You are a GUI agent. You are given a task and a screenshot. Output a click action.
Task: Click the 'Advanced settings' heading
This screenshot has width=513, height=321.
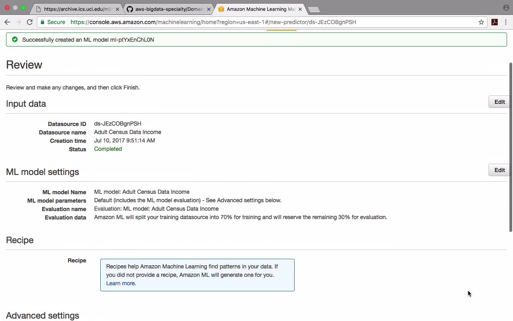[x=42, y=315]
